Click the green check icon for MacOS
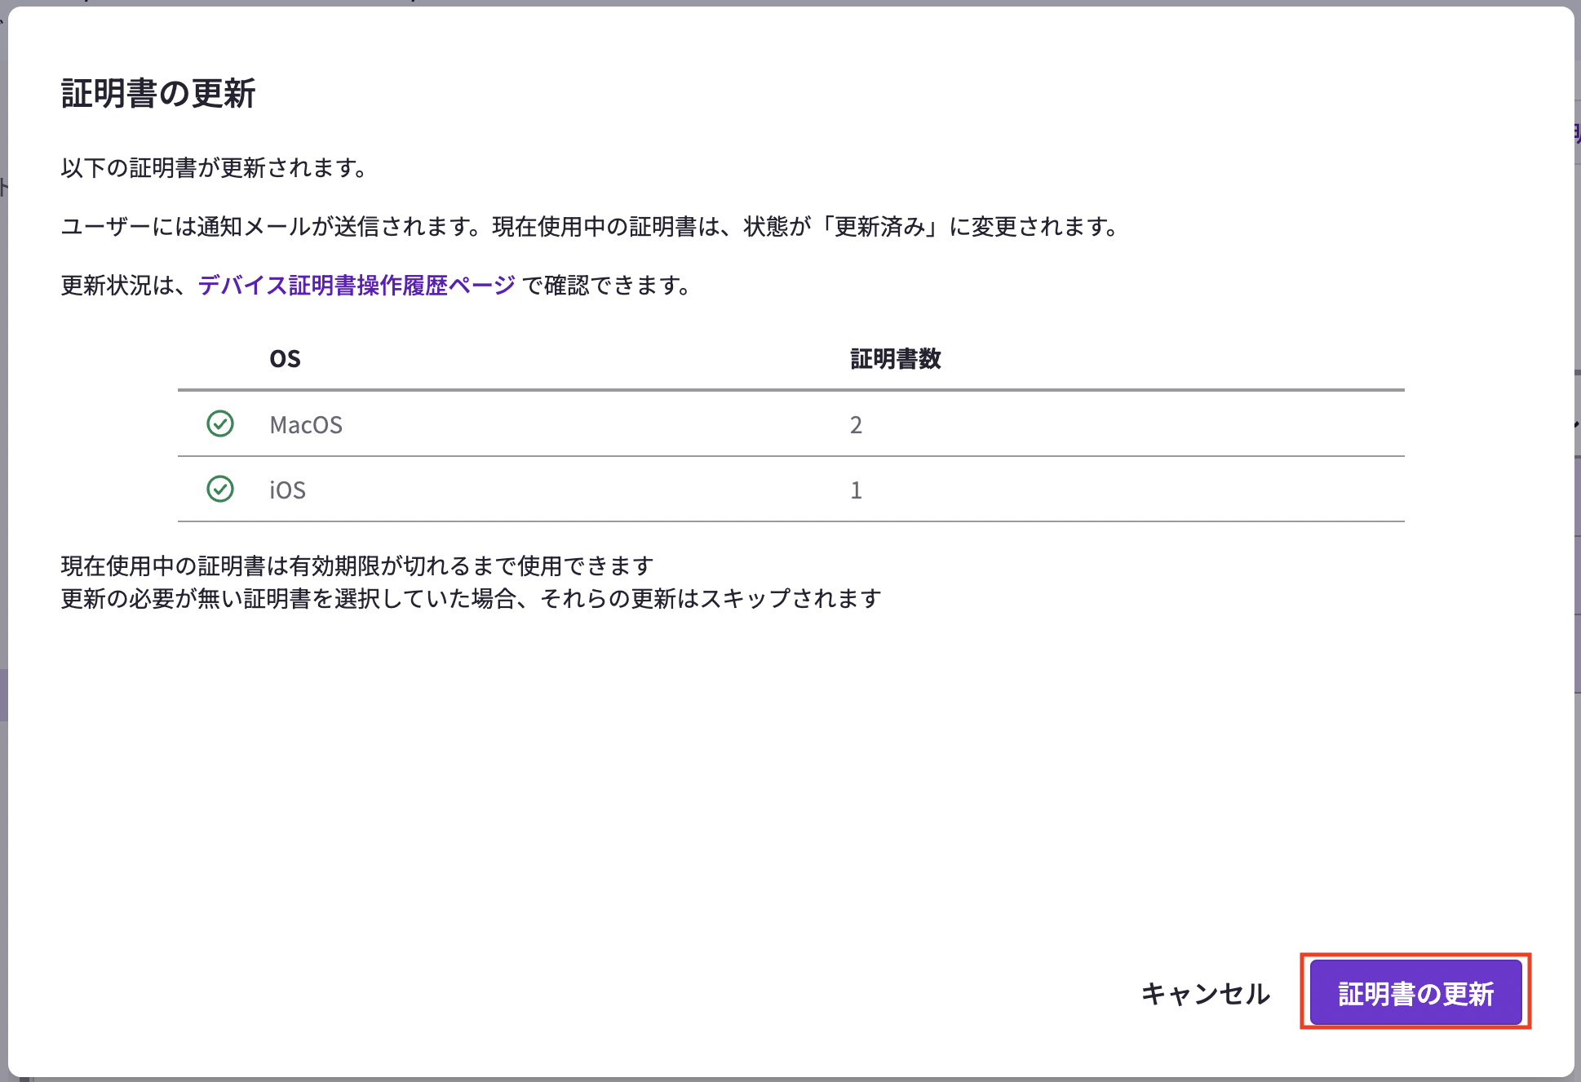Viewport: 1581px width, 1082px height. 220,423
